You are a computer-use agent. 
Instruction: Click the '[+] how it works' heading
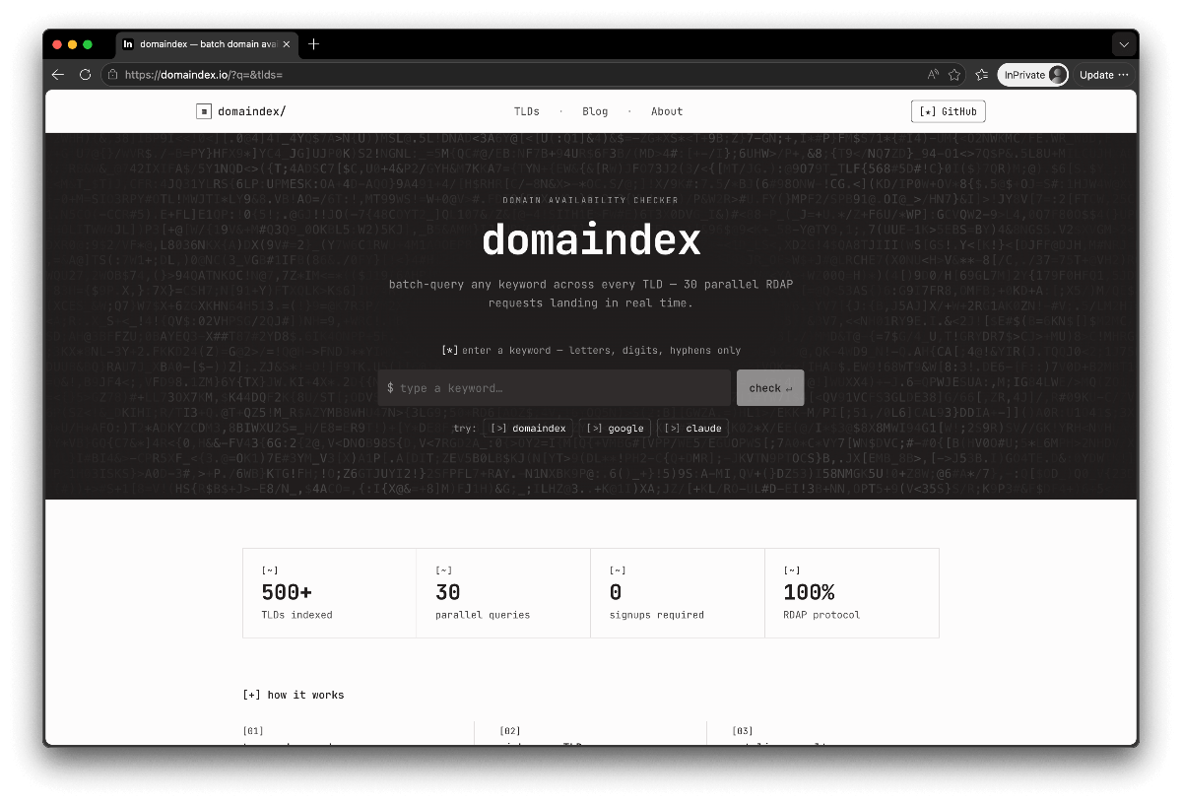[x=294, y=695]
